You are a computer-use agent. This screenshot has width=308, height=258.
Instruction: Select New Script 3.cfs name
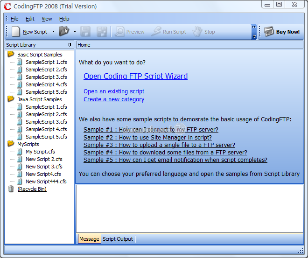(x=44, y=167)
